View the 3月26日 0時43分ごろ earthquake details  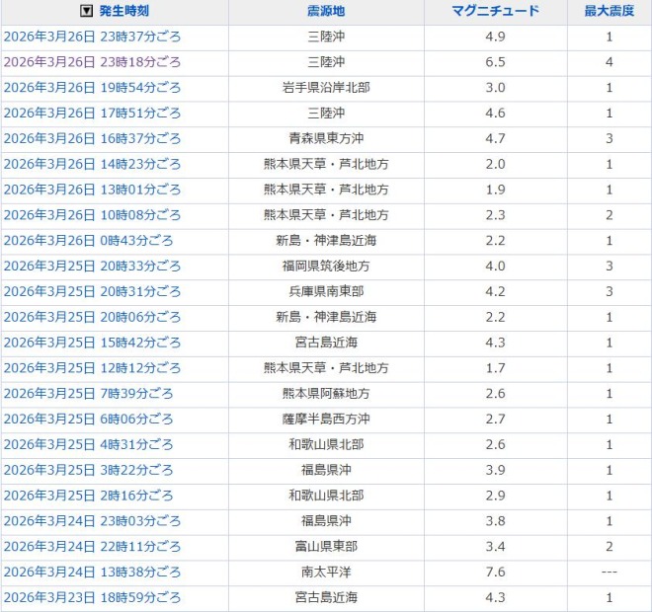[x=88, y=241]
